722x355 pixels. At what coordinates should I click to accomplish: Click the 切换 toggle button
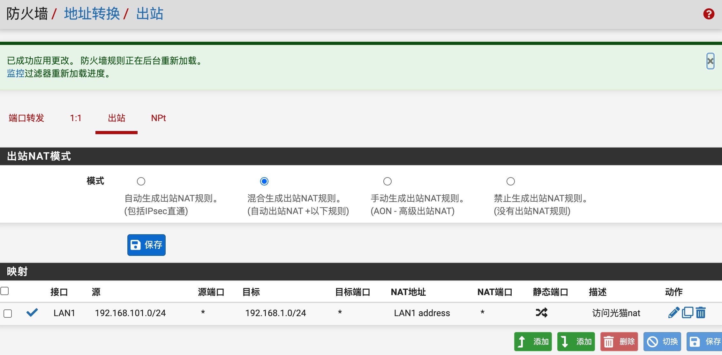tap(662, 342)
